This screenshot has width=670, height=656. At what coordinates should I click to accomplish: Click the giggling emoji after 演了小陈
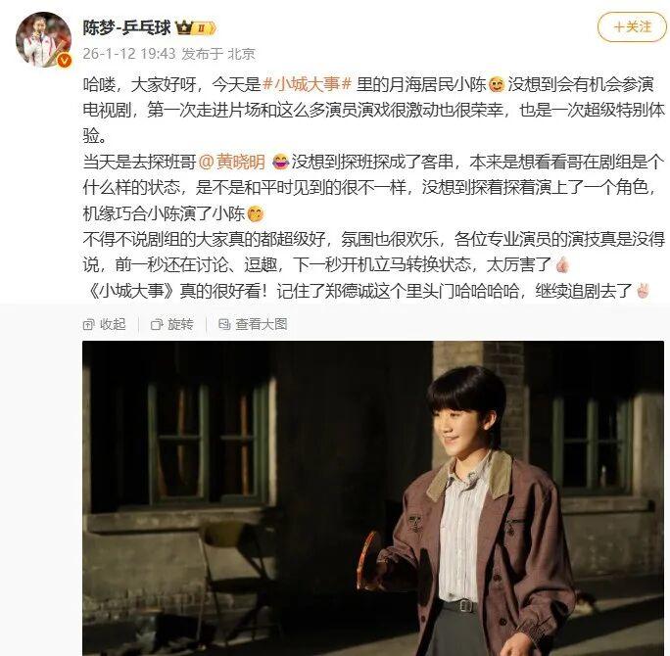pos(256,213)
